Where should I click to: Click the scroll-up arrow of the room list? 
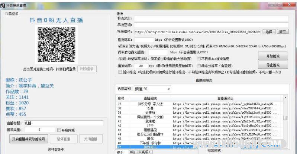pyautogui.click(x=285, y=98)
